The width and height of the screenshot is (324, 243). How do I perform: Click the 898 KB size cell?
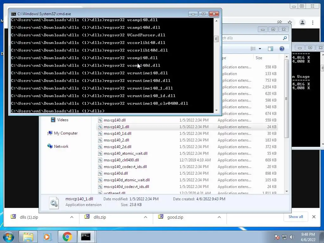coord(271,173)
